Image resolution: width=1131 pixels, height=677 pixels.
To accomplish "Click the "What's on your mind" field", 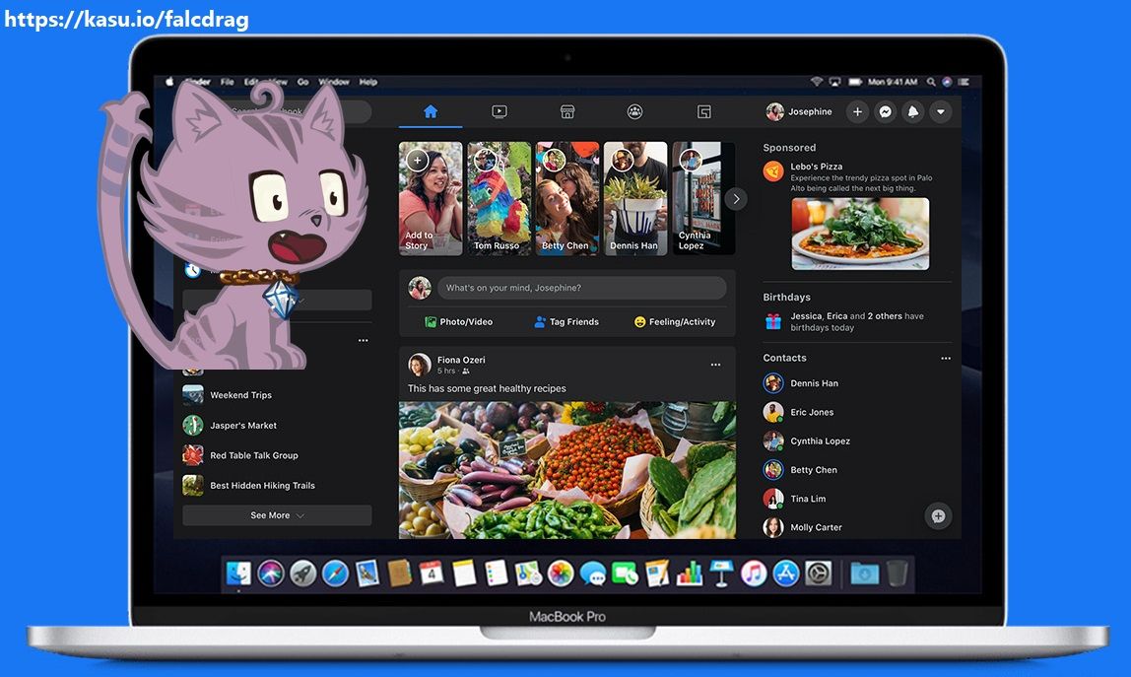I will [582, 288].
